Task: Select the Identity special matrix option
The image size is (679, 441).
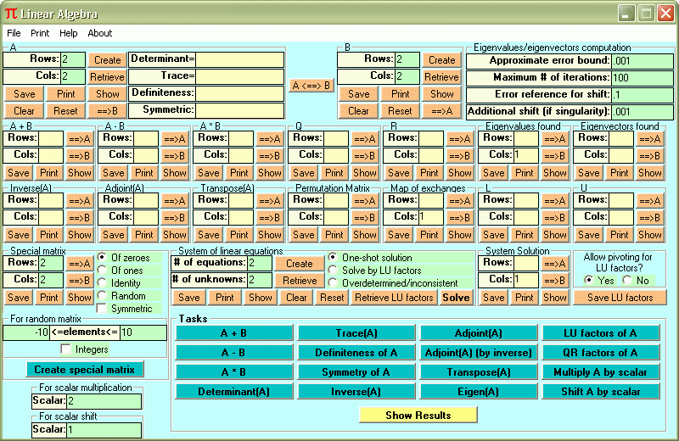Action: (x=102, y=283)
